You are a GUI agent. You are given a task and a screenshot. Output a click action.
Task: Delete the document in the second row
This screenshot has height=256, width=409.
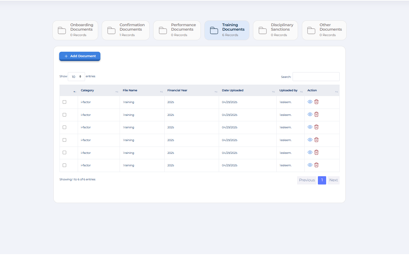316,114
